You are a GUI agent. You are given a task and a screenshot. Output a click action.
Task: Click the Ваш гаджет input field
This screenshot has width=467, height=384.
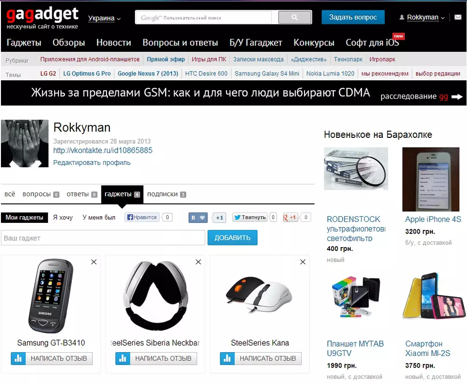tap(103, 238)
